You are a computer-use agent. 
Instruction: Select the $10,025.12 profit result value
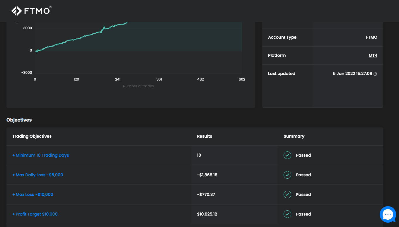point(207,214)
